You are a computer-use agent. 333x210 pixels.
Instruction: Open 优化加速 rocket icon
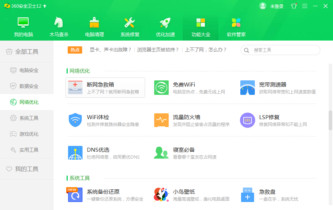[165, 22]
